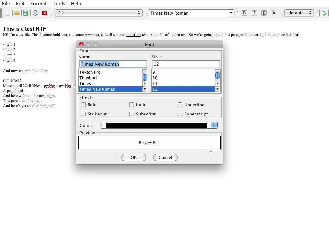Enable the Underline checkbox
The image size is (329, 229).
coord(180,105)
